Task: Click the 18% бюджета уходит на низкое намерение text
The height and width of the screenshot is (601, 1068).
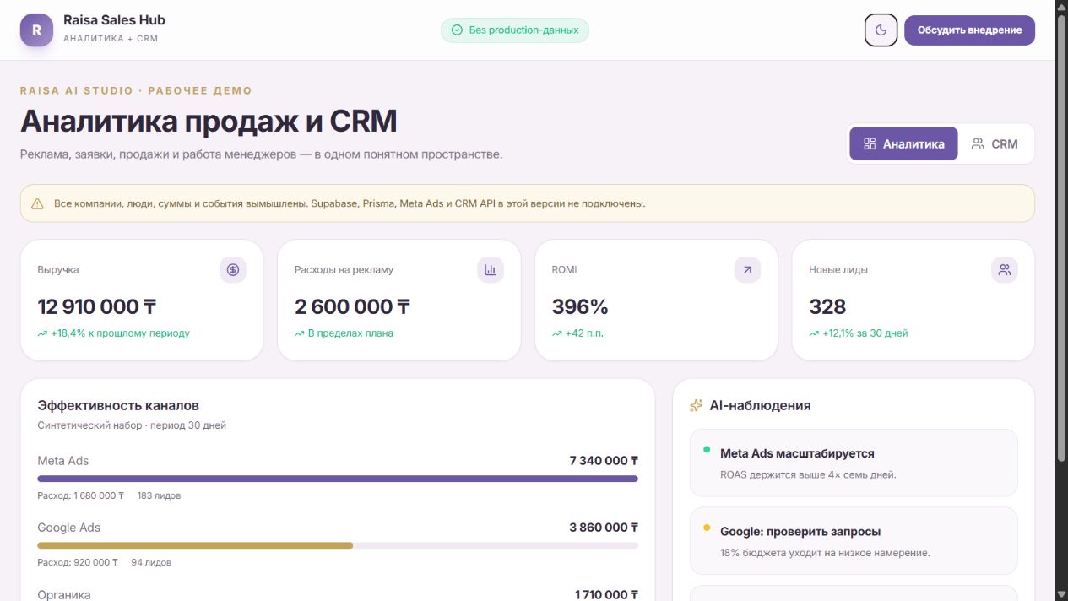Action: pyautogui.click(x=825, y=553)
